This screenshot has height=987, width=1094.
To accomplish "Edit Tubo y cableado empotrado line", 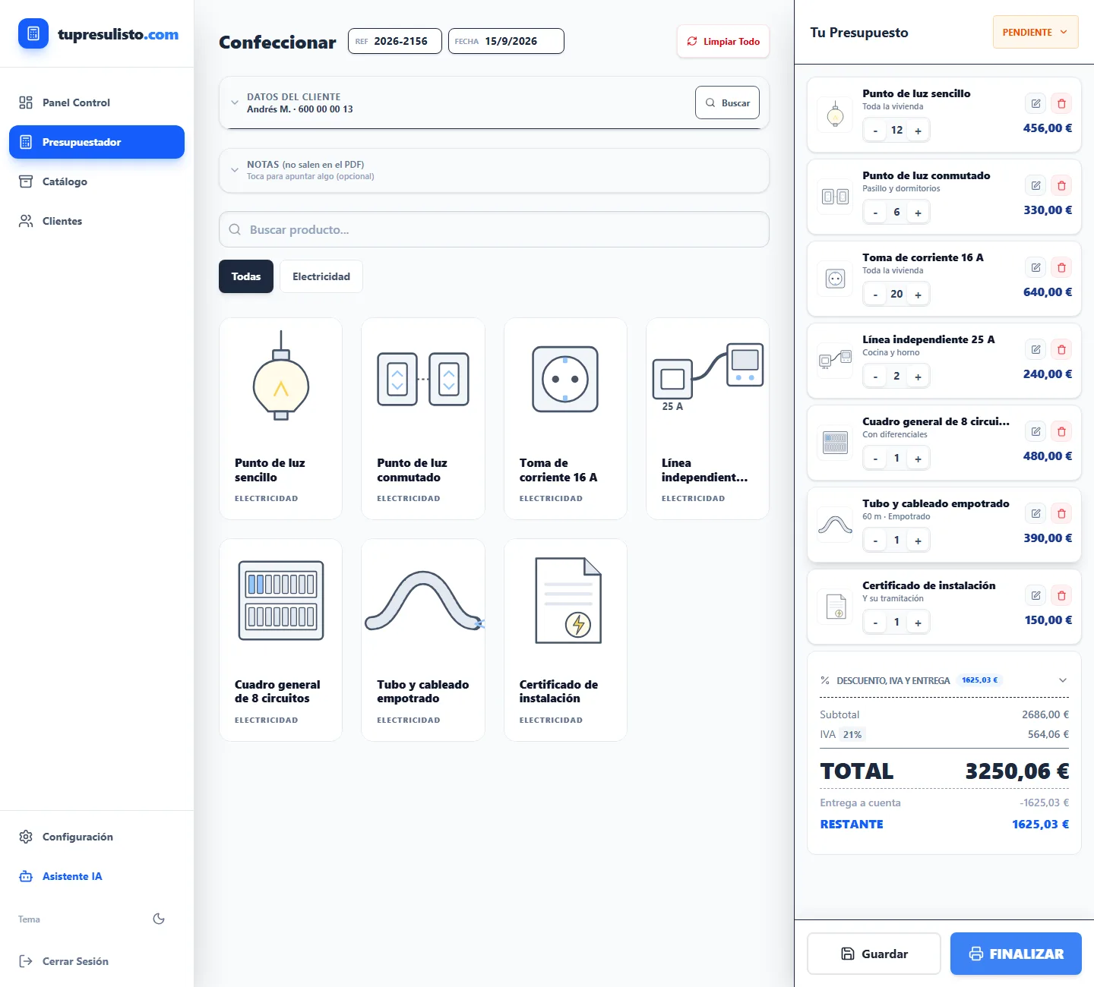I will (1036, 513).
